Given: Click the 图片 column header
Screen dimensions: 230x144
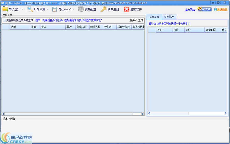Looking at the screenshot, I should (x=71, y=27).
